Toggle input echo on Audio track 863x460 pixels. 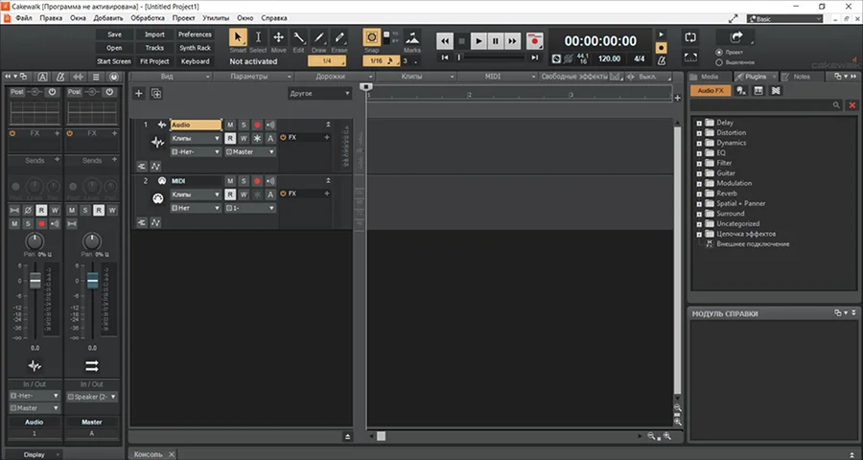(270, 125)
